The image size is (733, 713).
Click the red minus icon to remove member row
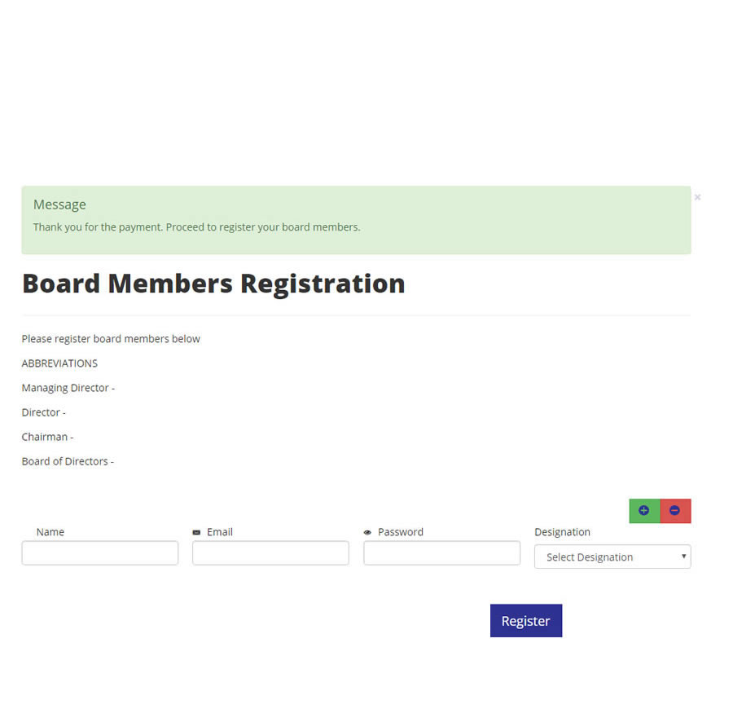coord(674,510)
